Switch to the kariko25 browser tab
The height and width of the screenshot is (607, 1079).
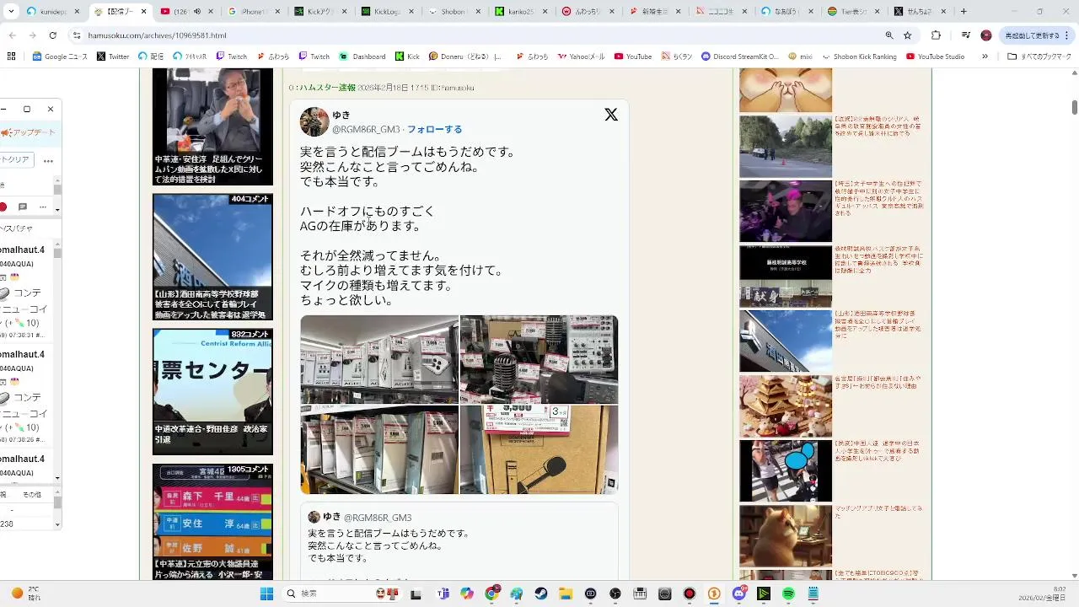(x=521, y=12)
